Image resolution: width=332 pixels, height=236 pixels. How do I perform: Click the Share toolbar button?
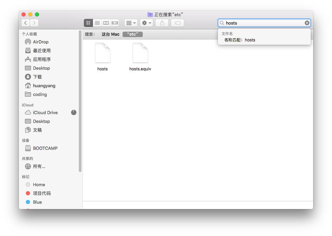click(162, 23)
